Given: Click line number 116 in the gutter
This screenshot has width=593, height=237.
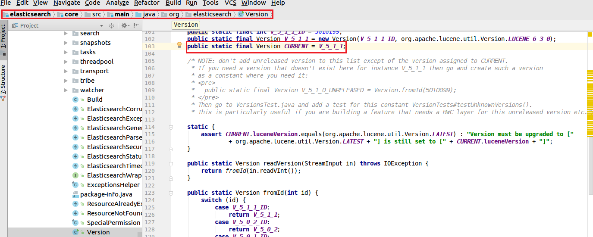Looking at the screenshot, I should click(150, 142).
